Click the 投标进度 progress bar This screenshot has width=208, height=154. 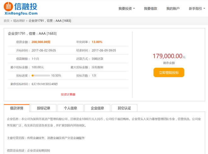pos(41,75)
